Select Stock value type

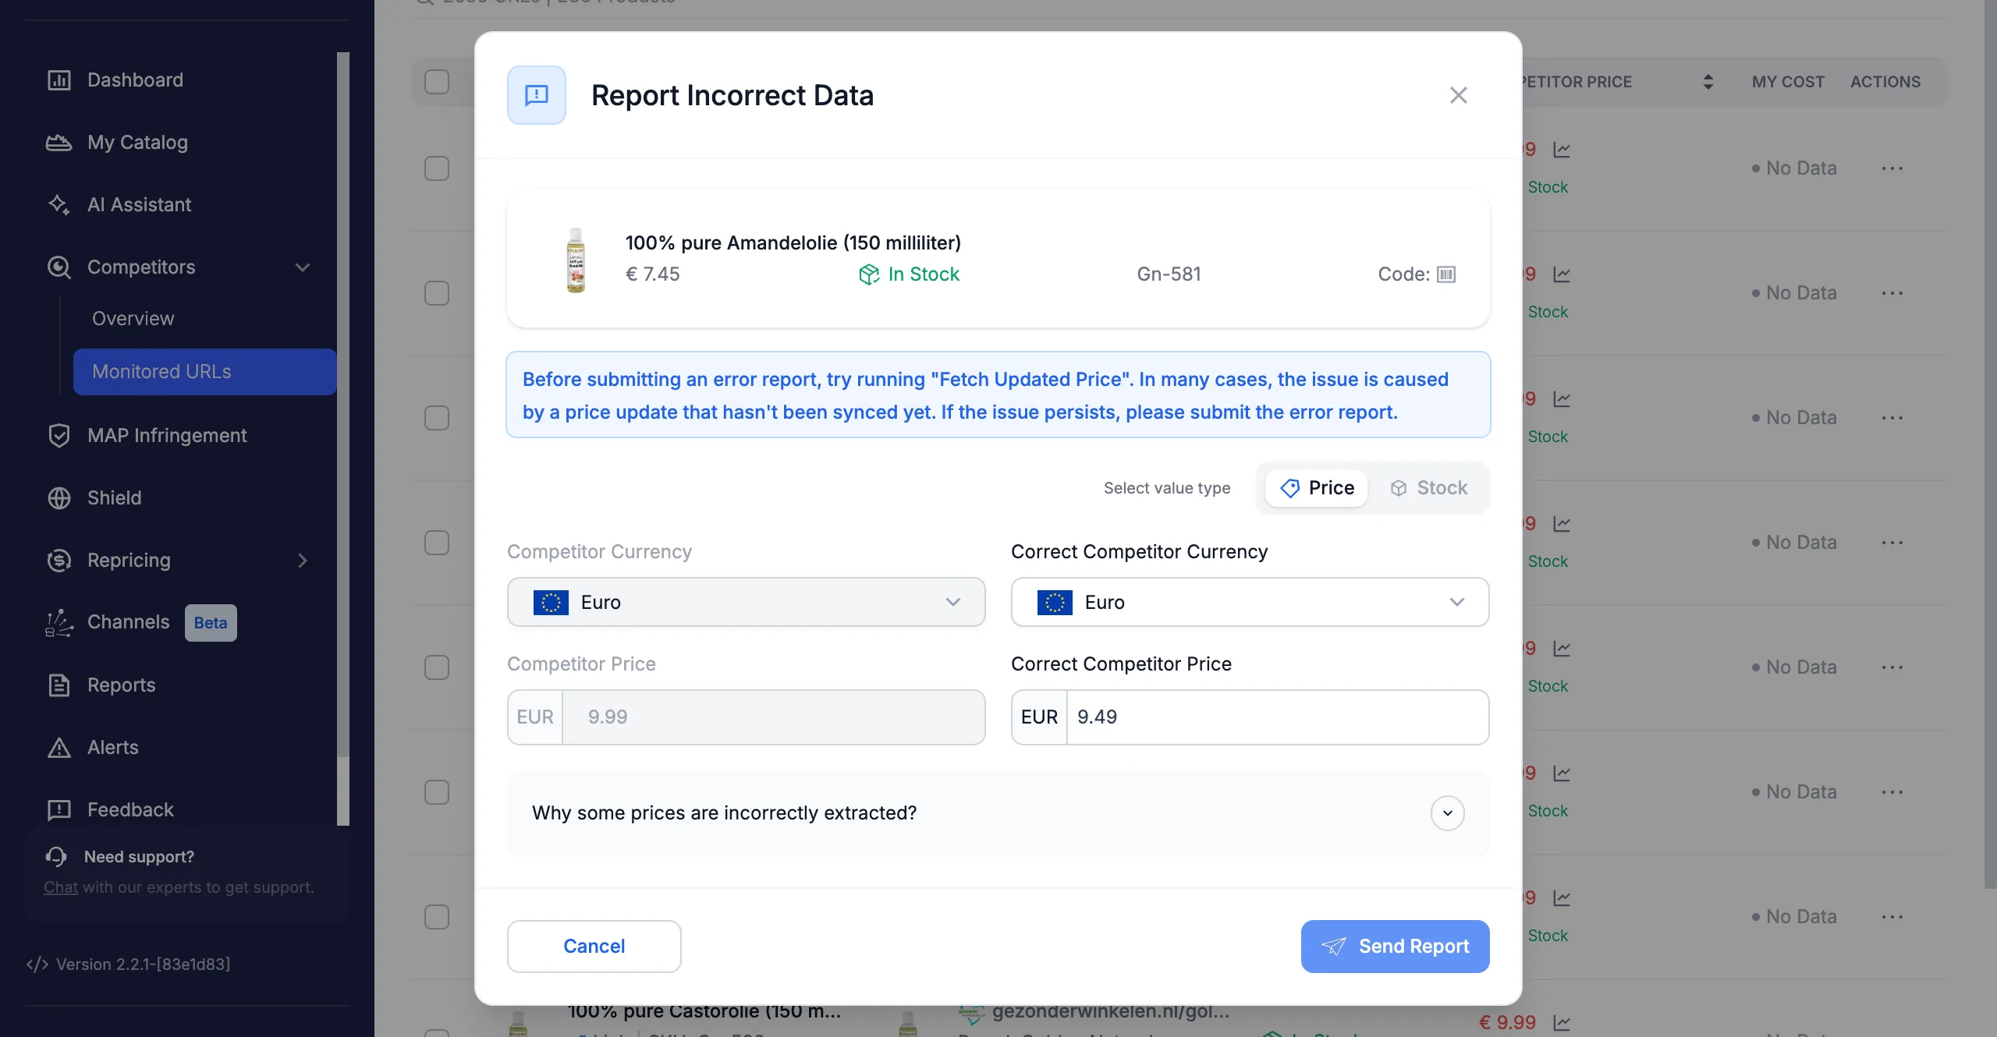[x=1429, y=488]
